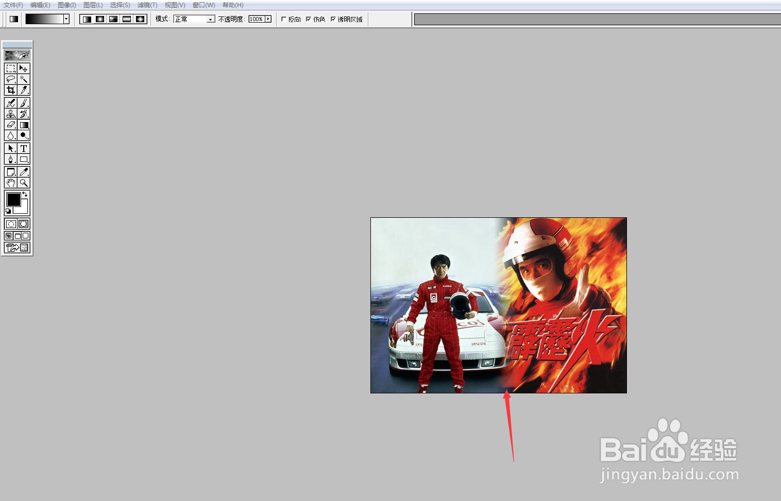Select the Move tool

[x=24, y=68]
